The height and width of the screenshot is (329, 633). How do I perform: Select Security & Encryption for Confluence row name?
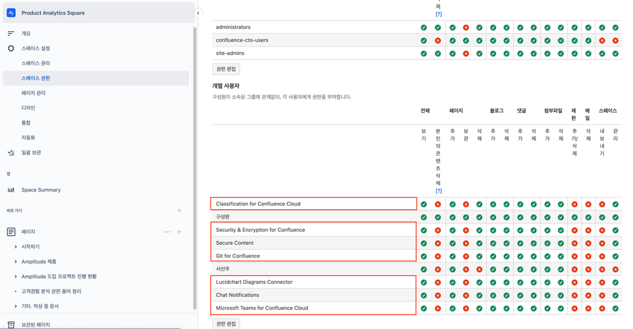coord(260,229)
